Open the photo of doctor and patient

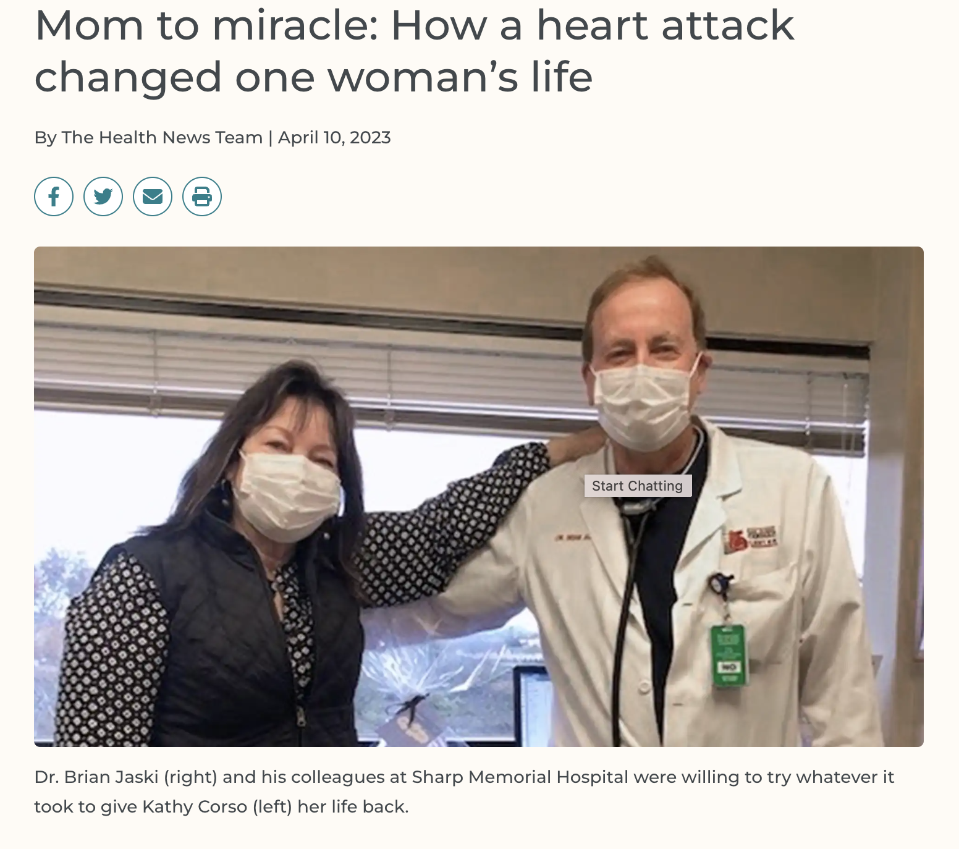coord(479,496)
